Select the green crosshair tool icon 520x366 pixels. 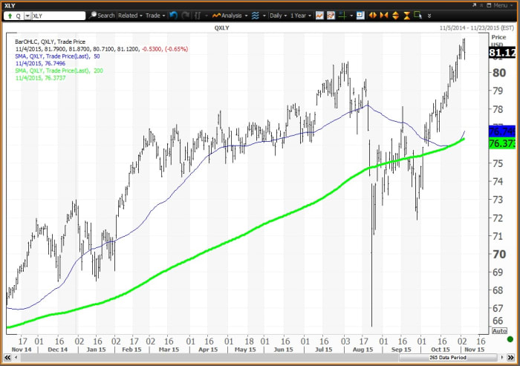coord(342,16)
